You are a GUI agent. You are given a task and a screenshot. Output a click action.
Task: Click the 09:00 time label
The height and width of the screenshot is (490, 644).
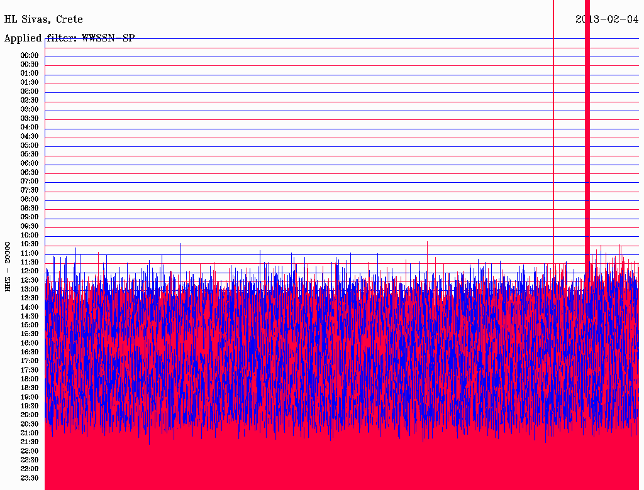[30, 217]
